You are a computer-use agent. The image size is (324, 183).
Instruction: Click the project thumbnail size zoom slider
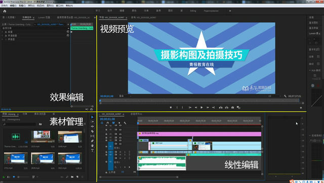tap(24, 177)
